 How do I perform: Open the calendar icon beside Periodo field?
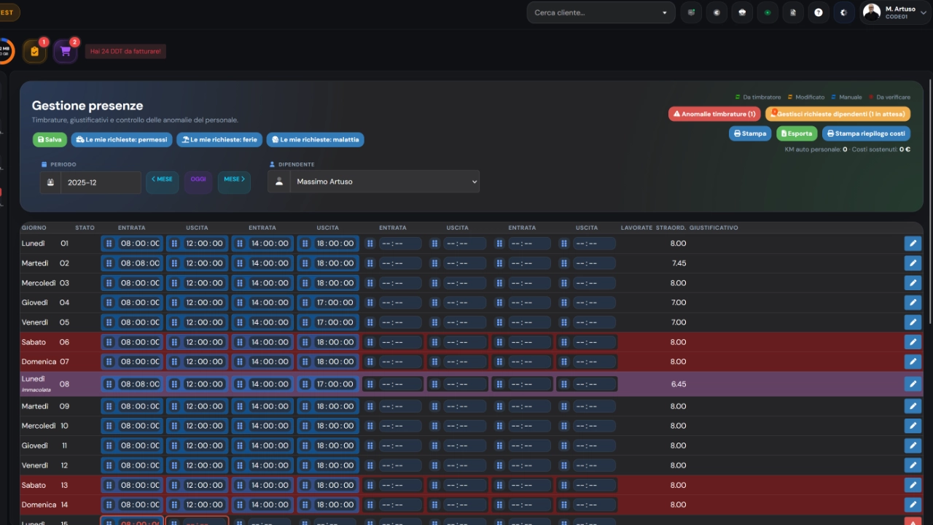50,182
